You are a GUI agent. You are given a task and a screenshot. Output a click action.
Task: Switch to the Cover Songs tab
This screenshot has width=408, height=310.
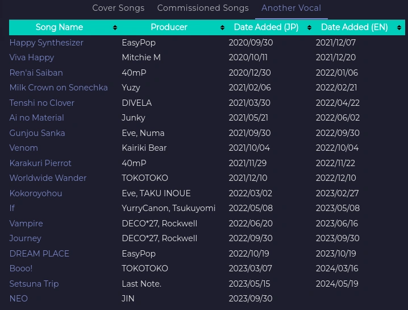118,8
